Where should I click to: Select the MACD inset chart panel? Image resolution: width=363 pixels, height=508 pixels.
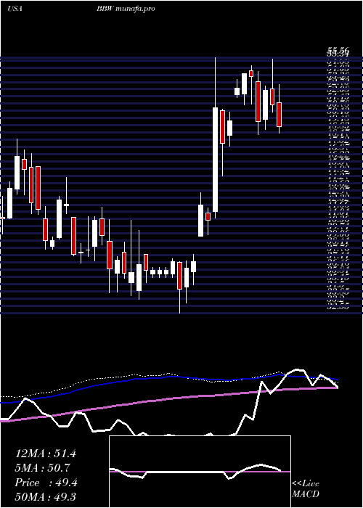pyautogui.click(x=200, y=472)
